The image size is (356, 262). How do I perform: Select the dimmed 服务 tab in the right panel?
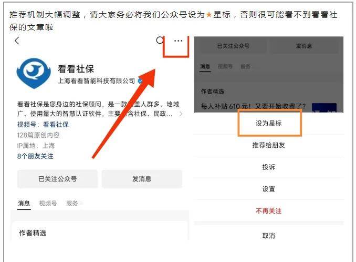pos(245,67)
